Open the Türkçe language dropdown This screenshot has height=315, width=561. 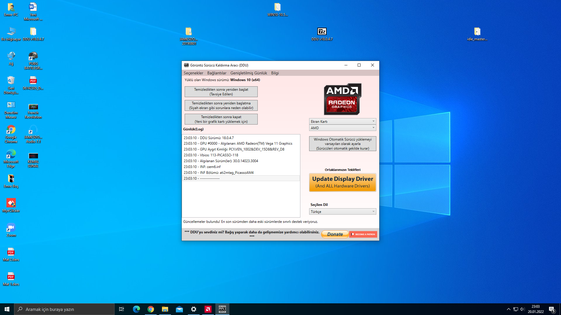[x=342, y=211]
